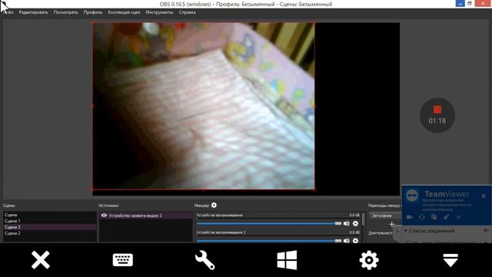Collapse the TeamViewer connection list section
The width and height of the screenshot is (492, 277).
pos(405,231)
